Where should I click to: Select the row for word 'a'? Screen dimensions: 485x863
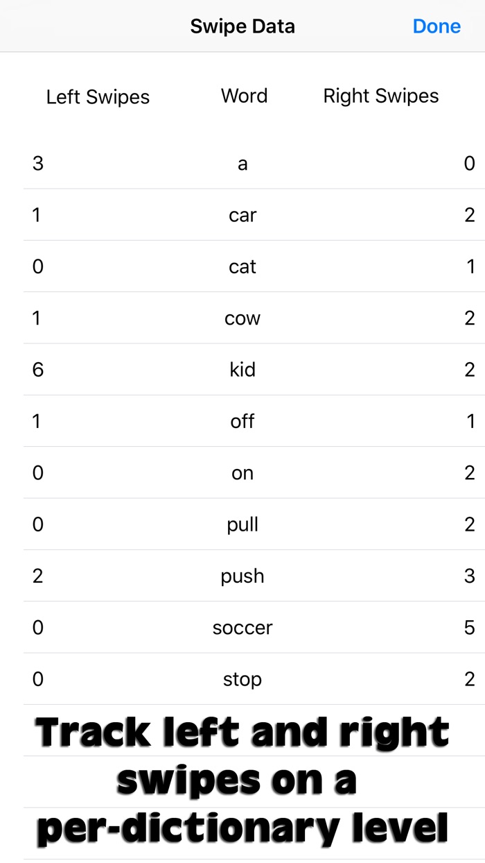pos(242,164)
